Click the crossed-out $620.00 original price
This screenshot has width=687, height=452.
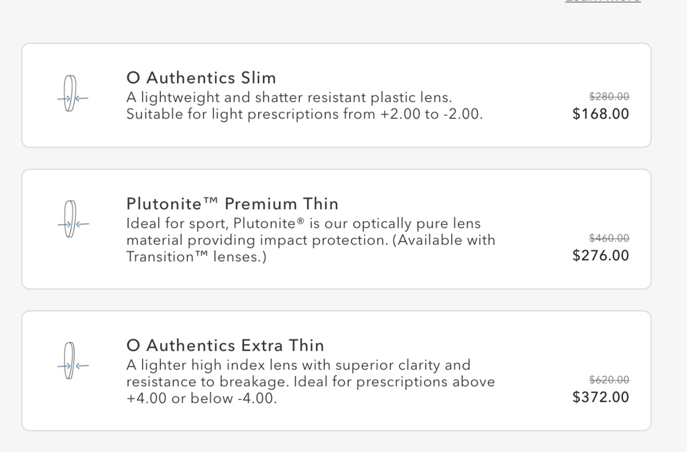pos(609,380)
